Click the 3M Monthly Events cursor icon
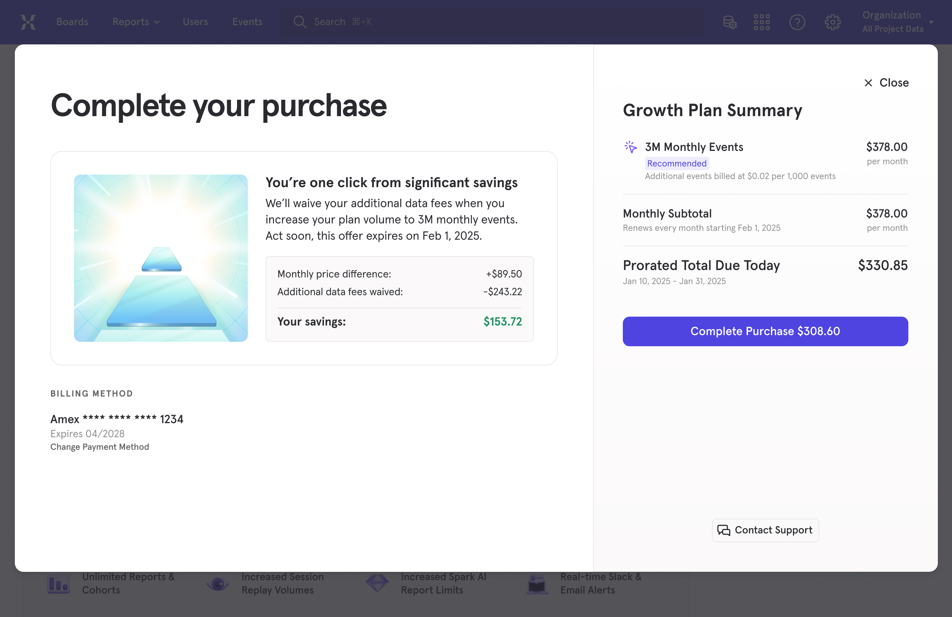The image size is (952, 617). [x=631, y=147]
